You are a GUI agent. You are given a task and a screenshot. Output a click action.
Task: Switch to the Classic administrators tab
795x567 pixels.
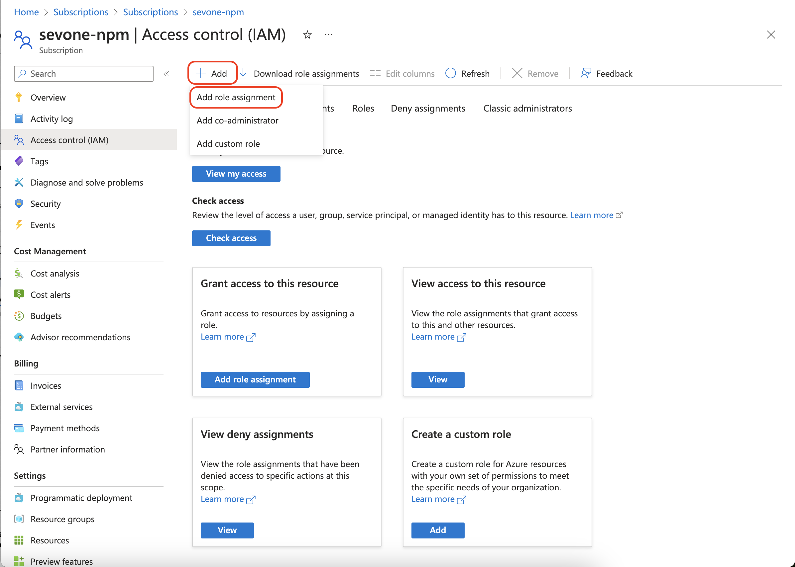point(527,108)
